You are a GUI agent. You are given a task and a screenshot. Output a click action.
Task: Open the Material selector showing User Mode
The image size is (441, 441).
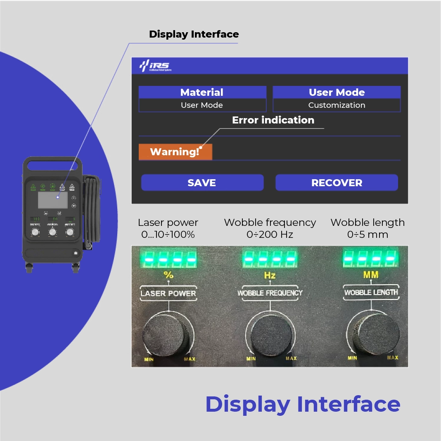(x=202, y=105)
